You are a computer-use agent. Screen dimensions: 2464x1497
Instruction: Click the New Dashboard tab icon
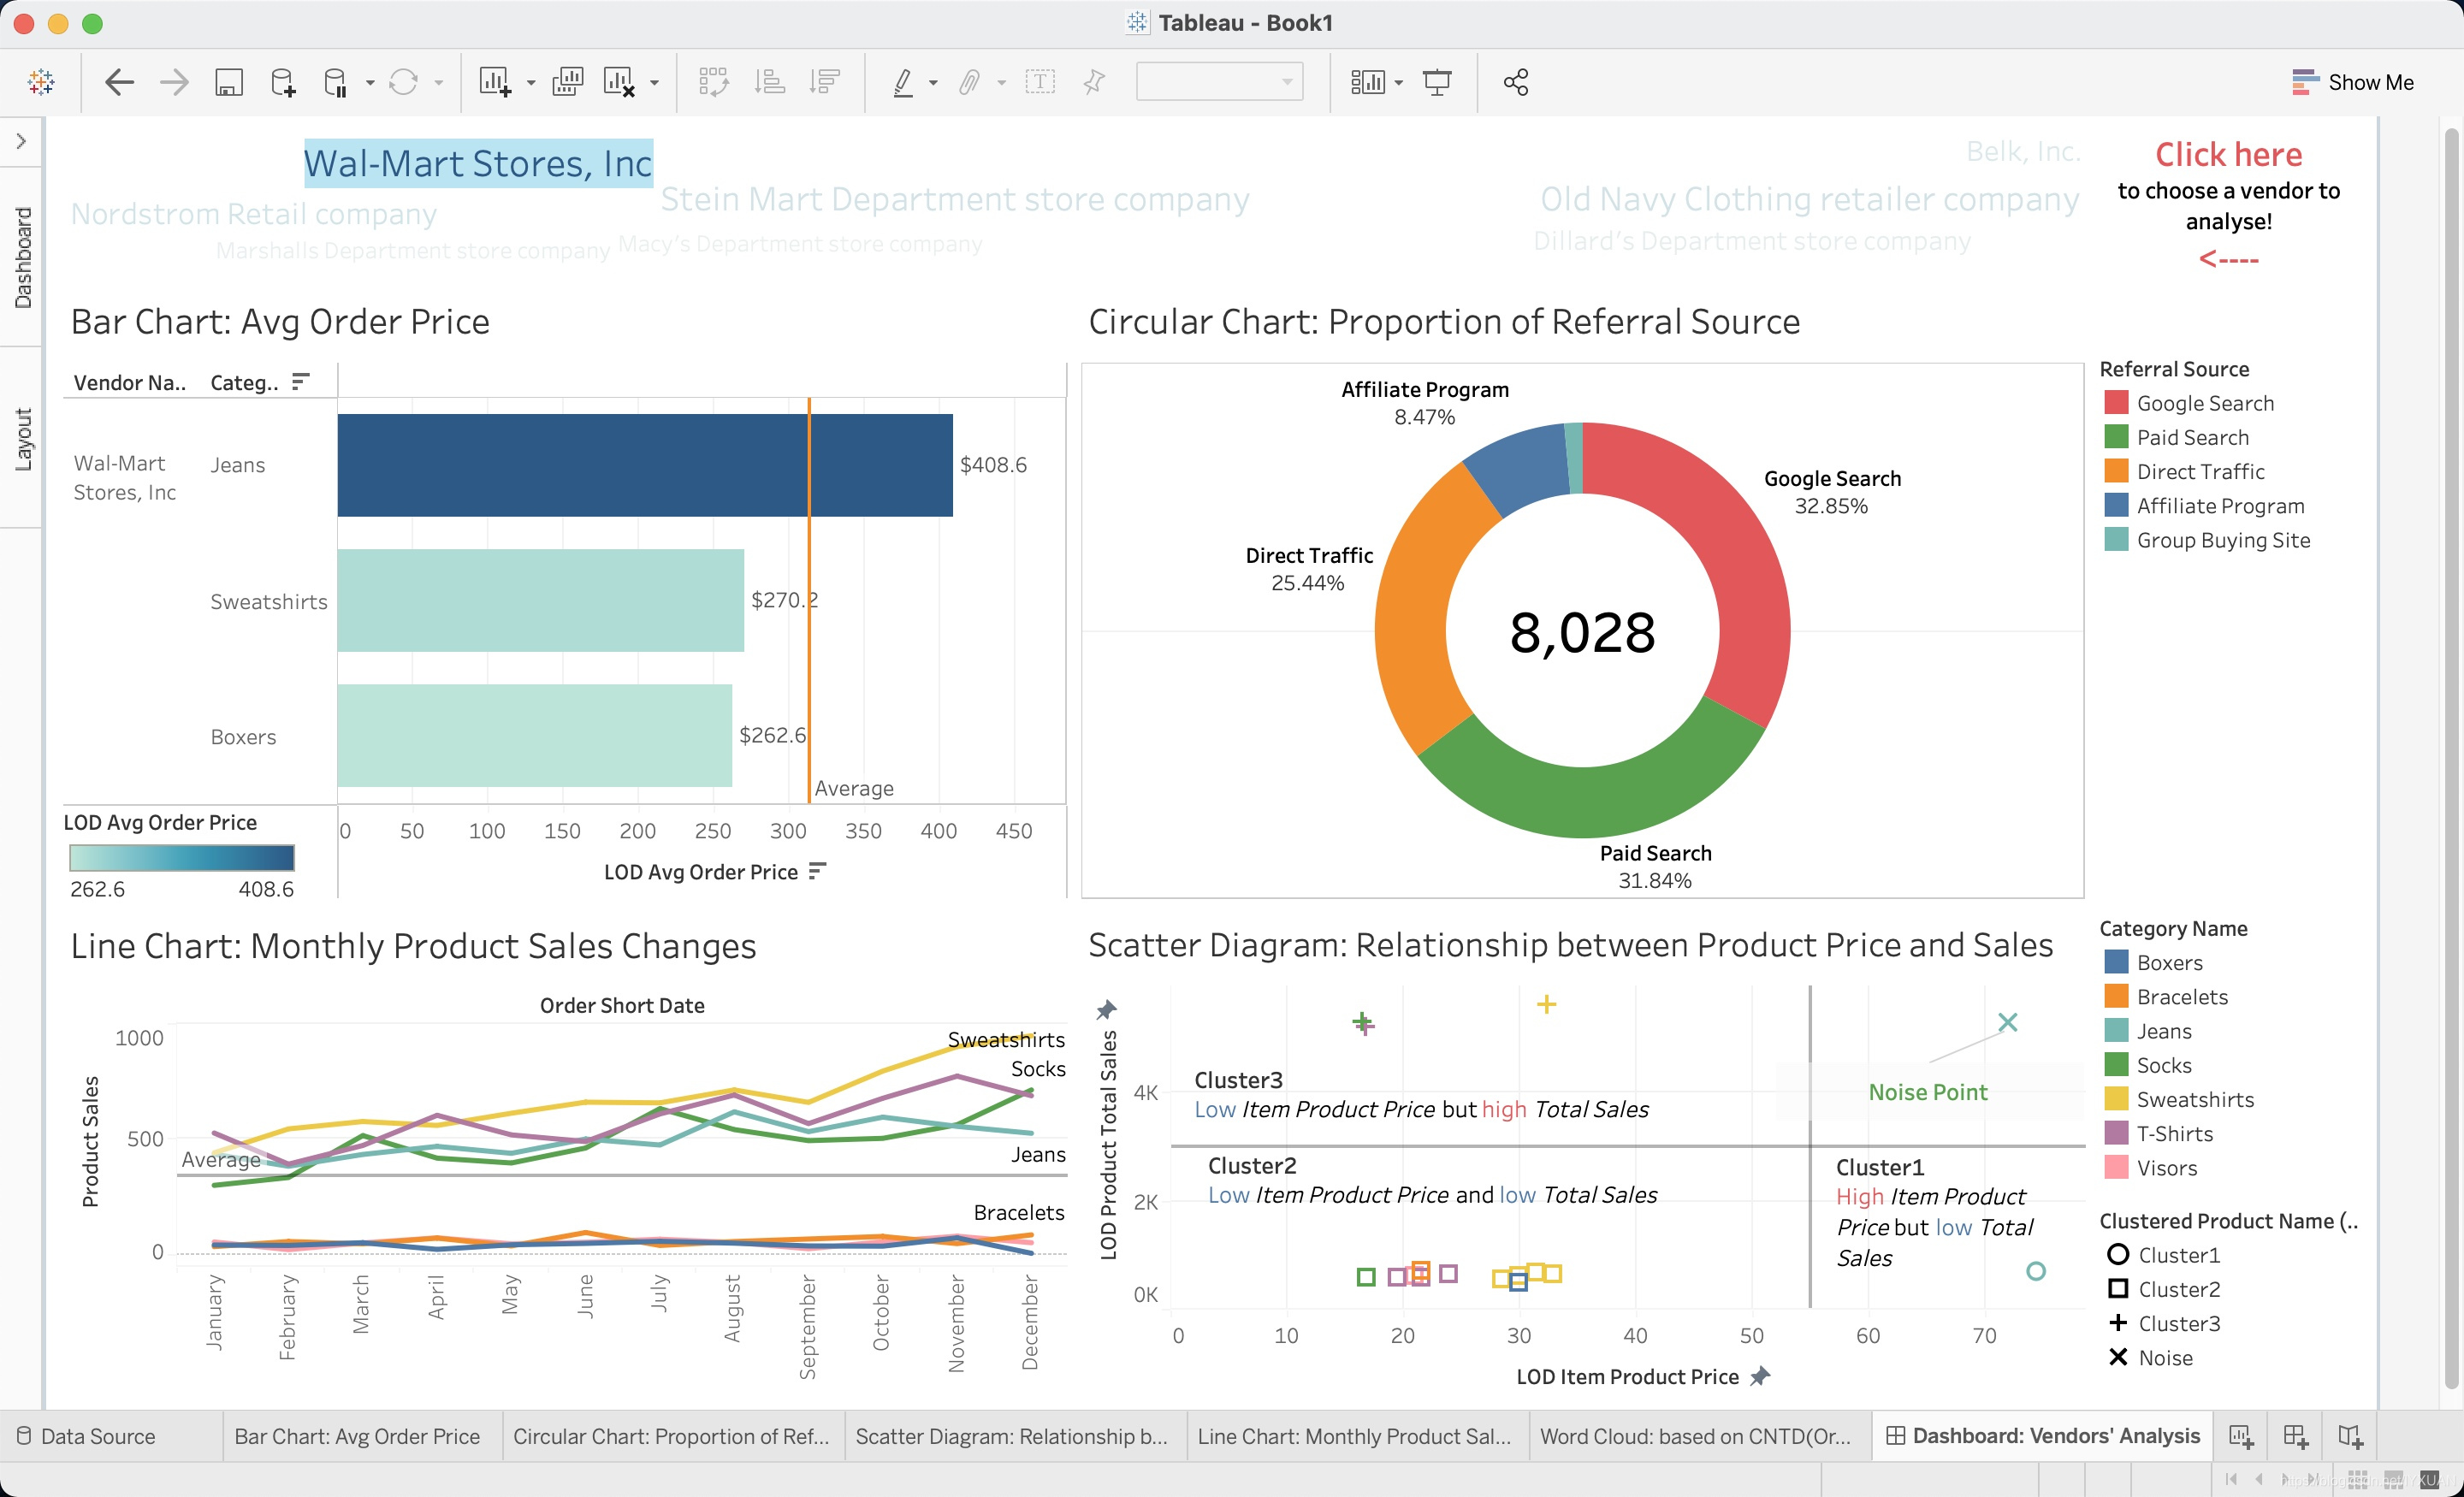(2296, 1436)
